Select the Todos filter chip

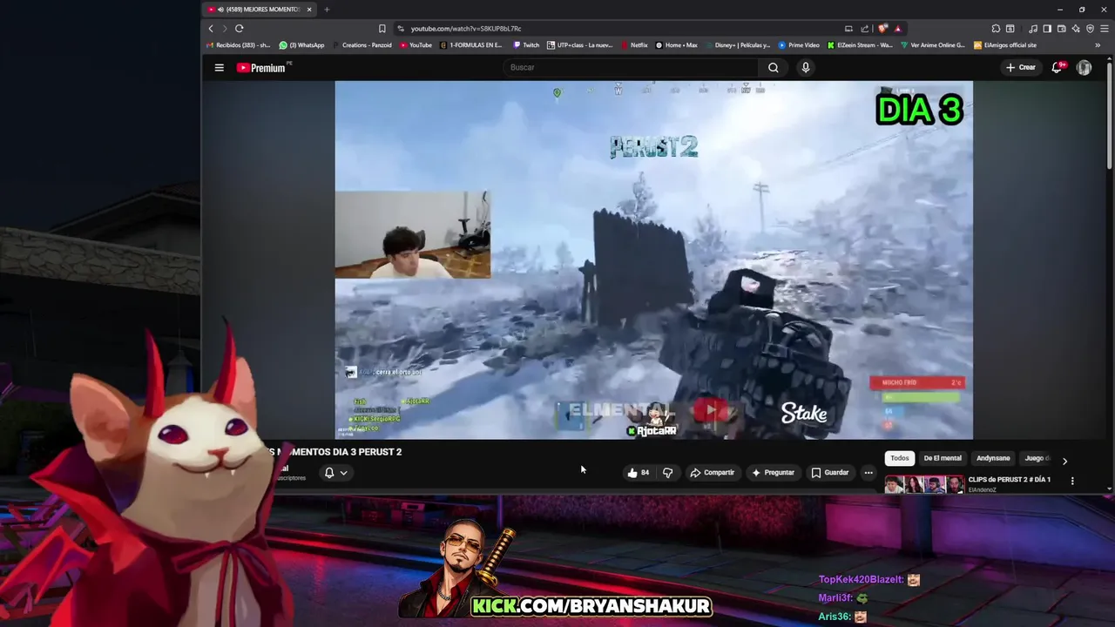click(900, 458)
